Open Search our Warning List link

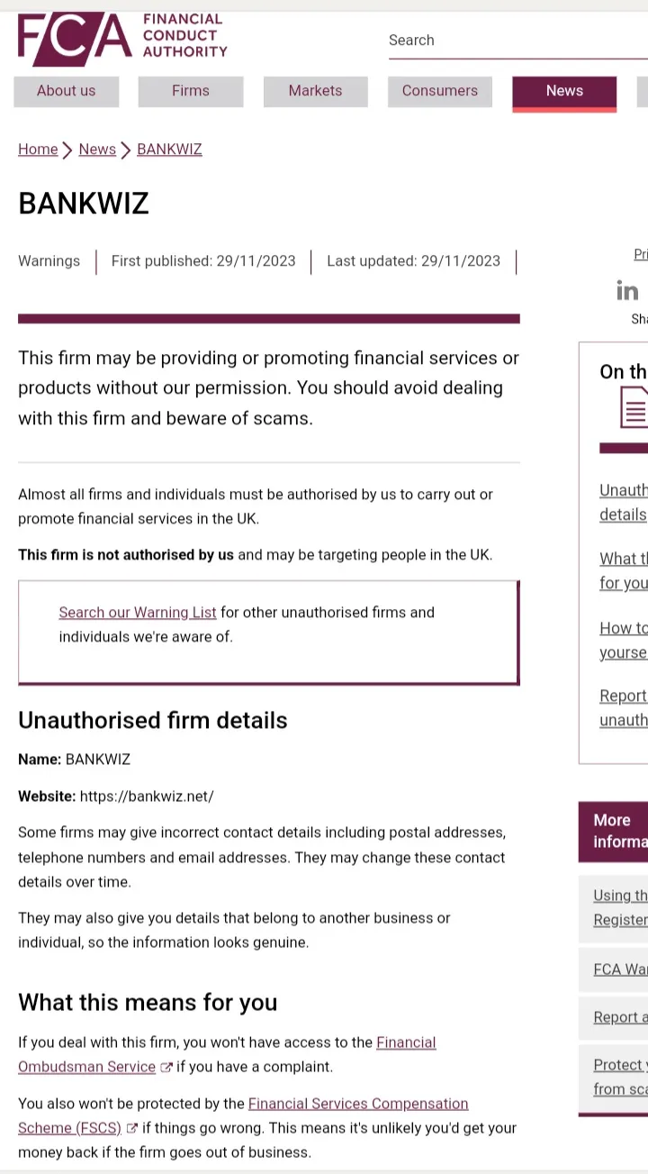pos(138,613)
